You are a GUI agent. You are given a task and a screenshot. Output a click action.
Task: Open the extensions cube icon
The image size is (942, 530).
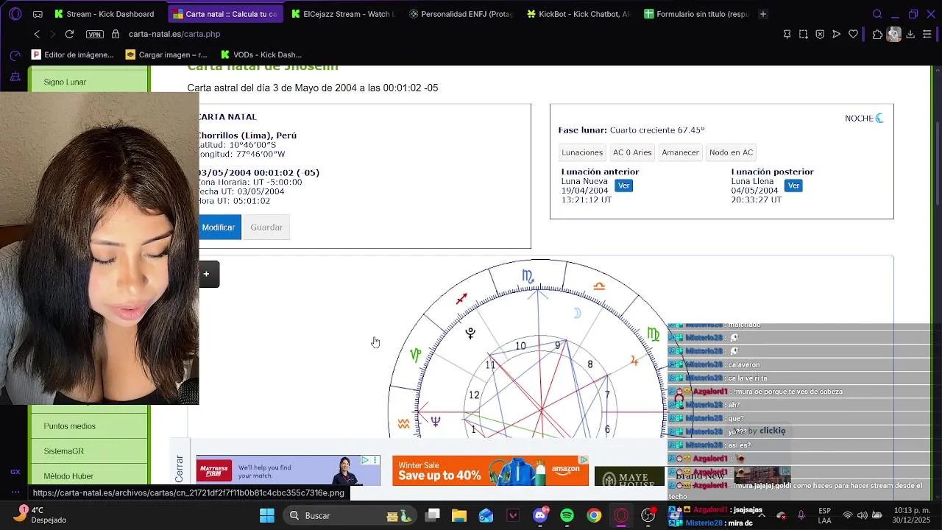877,34
